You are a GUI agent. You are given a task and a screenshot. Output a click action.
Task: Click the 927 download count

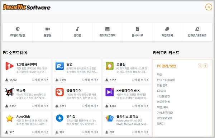click(x=12, y=132)
